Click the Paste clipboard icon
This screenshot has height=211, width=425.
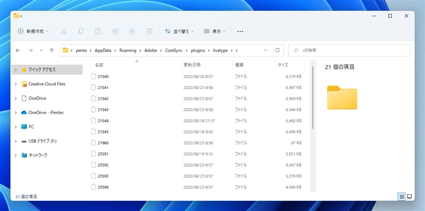[98, 31]
